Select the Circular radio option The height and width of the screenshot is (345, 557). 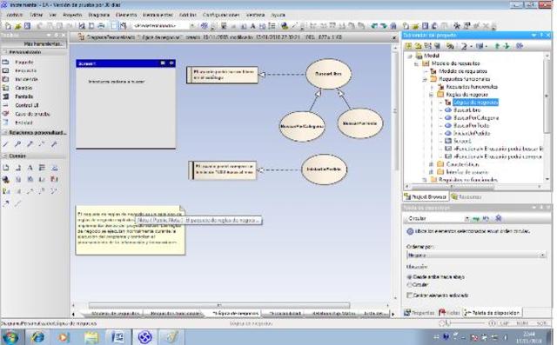[x=409, y=285]
